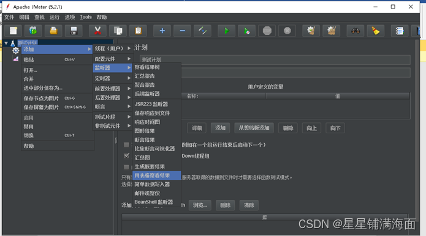Click the Collapse all minus icon

pyautogui.click(x=182, y=31)
